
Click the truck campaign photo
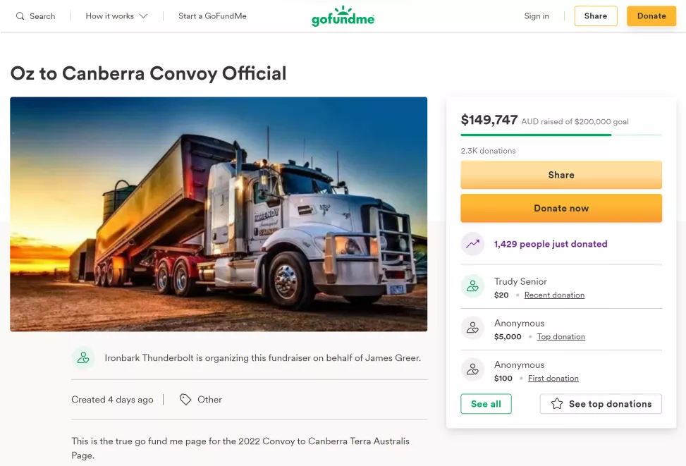[219, 214]
